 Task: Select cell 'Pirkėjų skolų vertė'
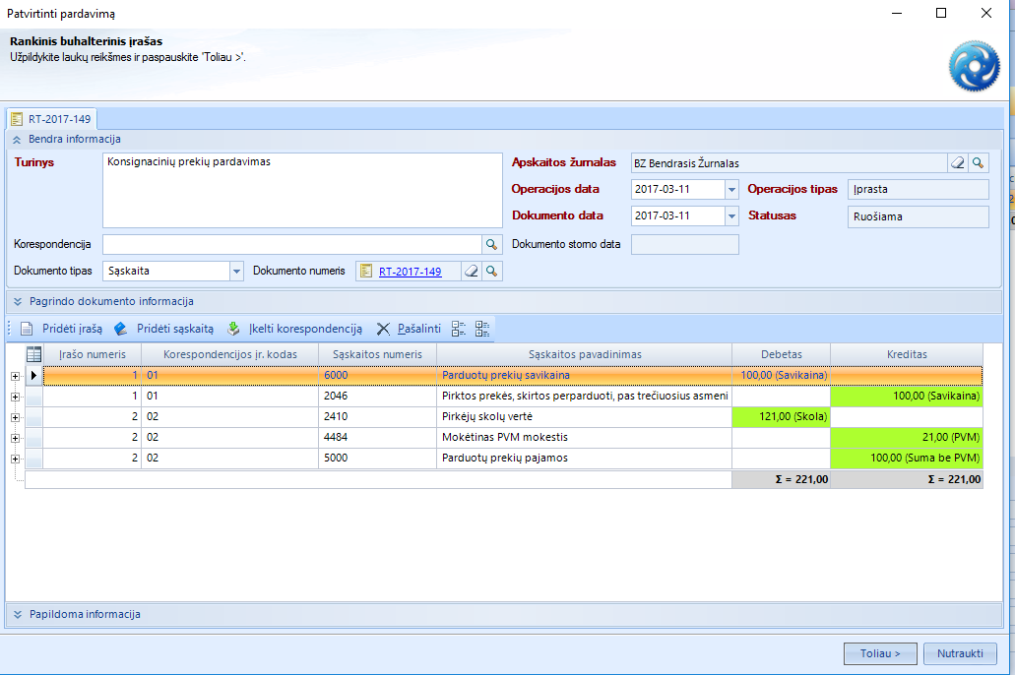point(585,417)
